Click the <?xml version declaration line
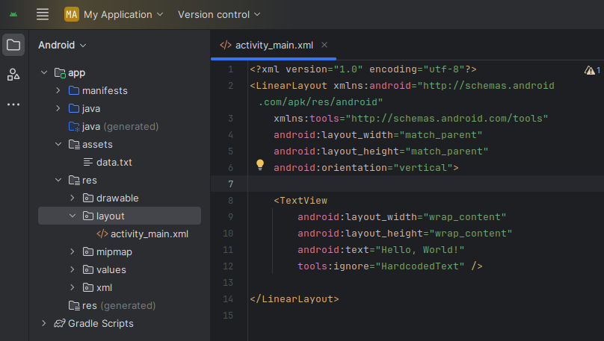The height and width of the screenshot is (341, 604). tap(363, 69)
